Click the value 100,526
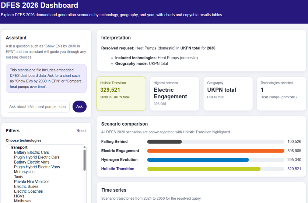 (x=294, y=141)
